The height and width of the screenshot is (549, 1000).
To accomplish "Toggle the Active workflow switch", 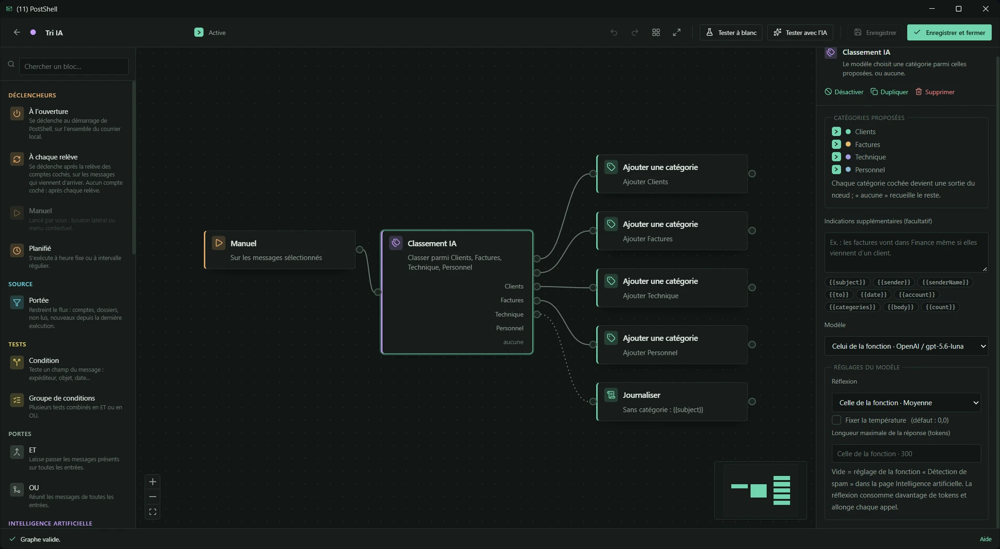I will tap(198, 32).
